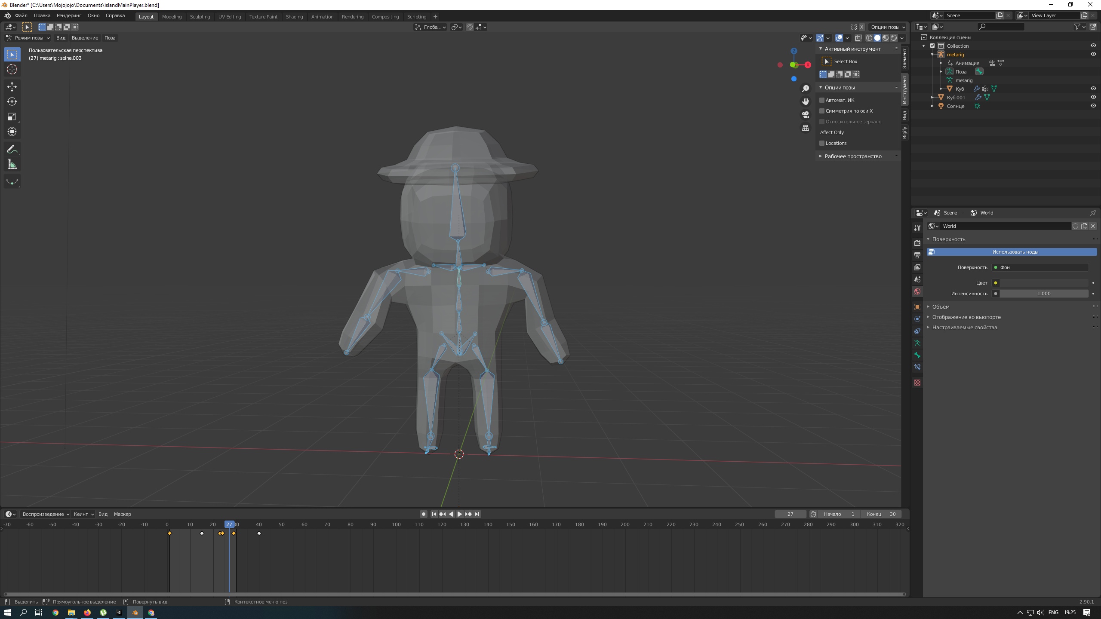Open the Кеинг dropdown in timeline
The height and width of the screenshot is (619, 1101).
(x=83, y=514)
